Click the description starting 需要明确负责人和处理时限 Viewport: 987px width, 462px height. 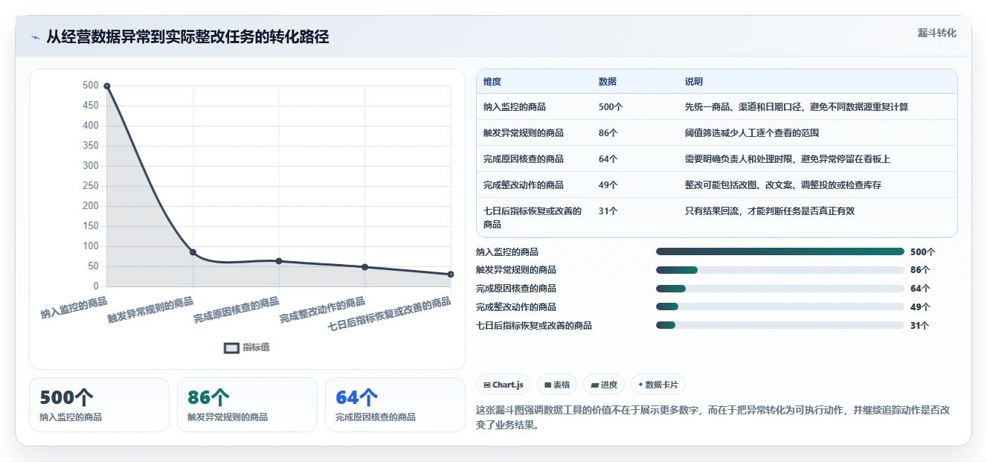pyautogui.click(x=787, y=159)
